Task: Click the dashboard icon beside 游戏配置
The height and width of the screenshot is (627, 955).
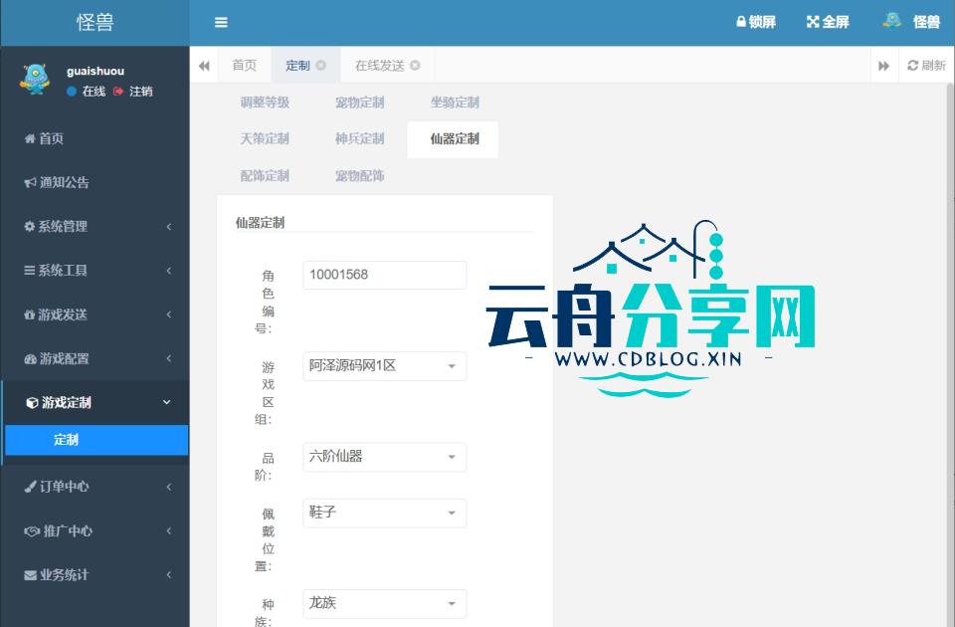Action: pos(30,359)
